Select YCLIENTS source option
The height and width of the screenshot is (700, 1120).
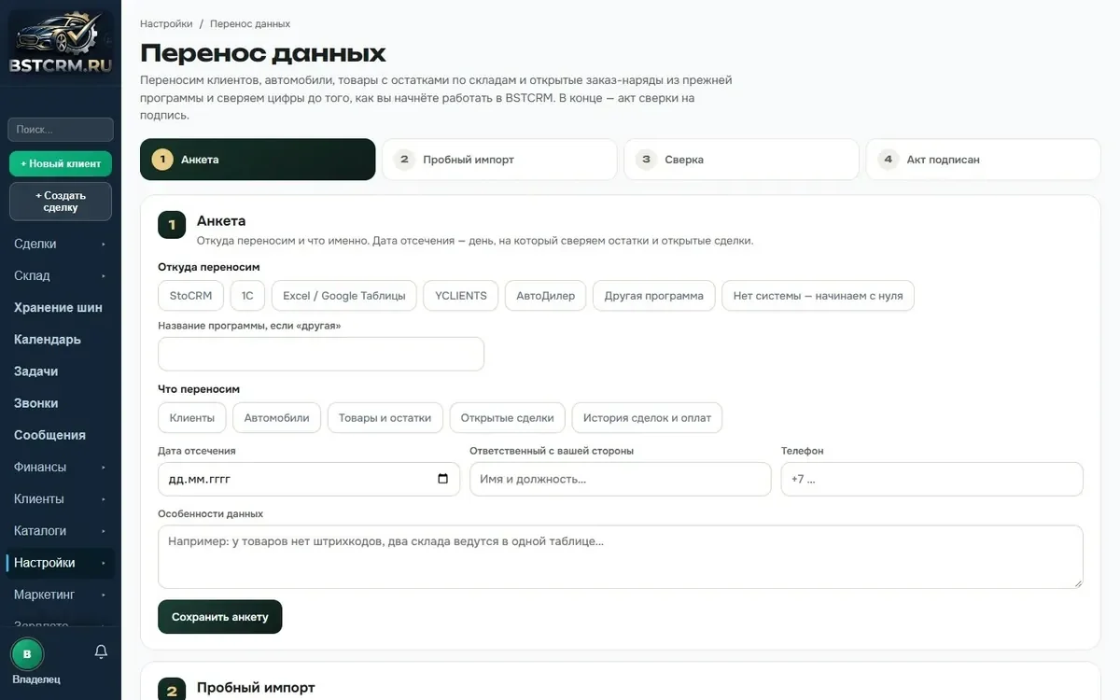461,296
